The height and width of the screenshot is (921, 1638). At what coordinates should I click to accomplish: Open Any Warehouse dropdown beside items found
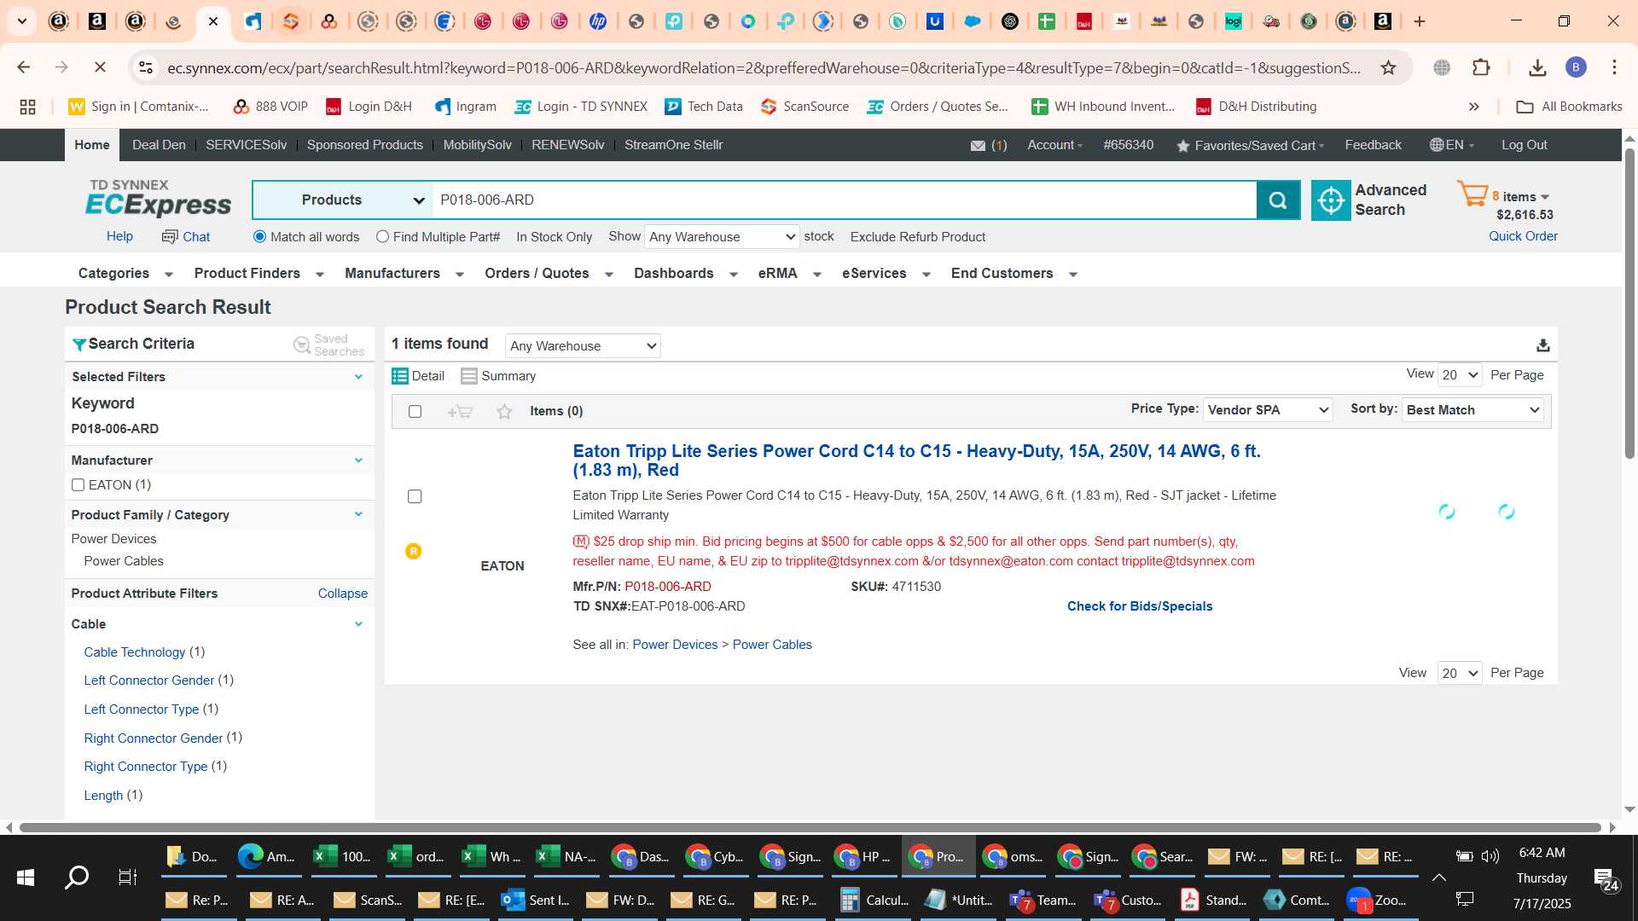pyautogui.click(x=583, y=346)
